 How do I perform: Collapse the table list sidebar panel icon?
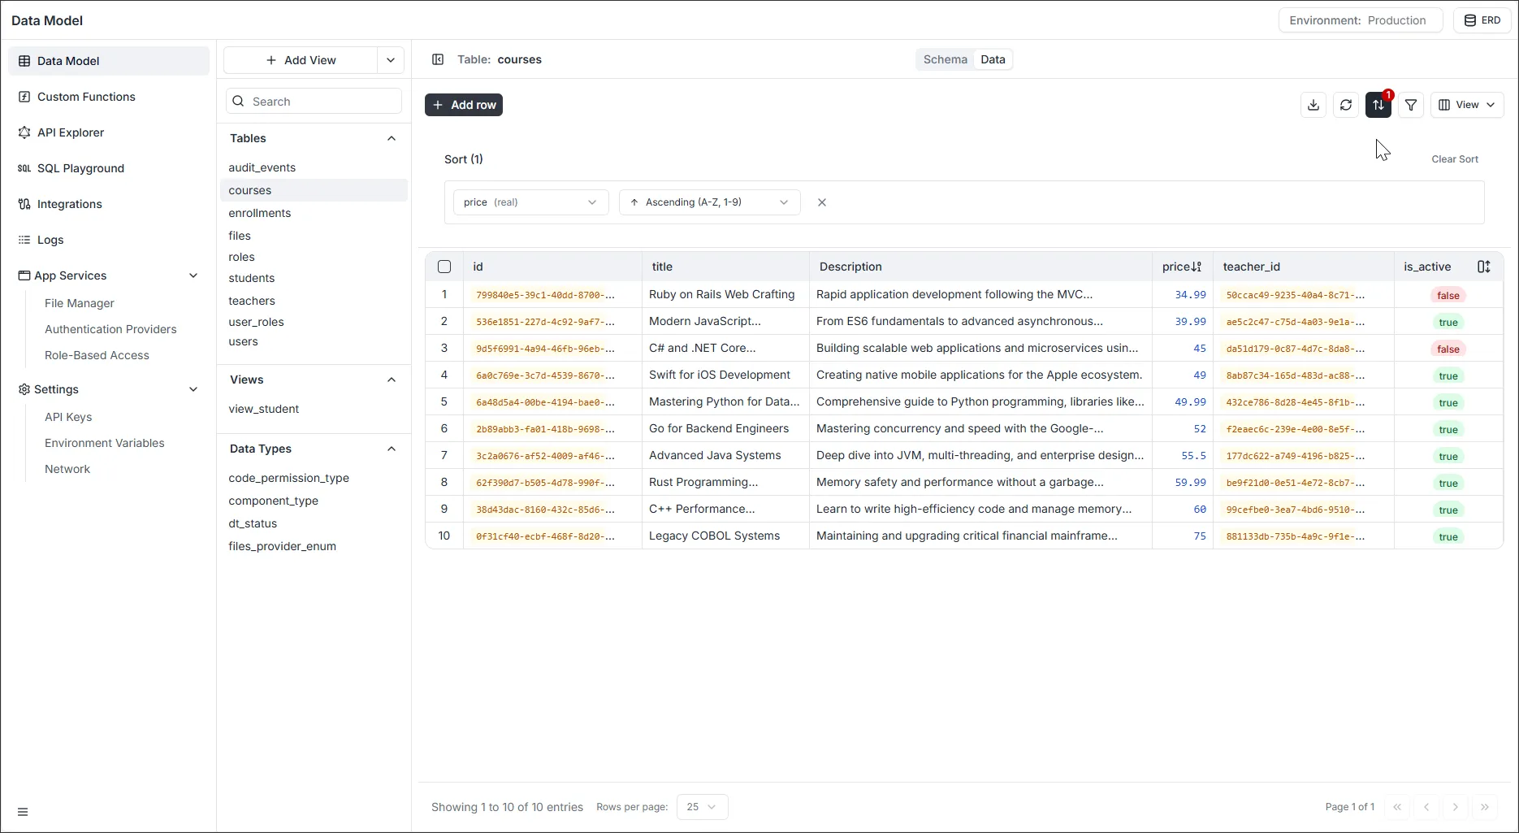point(438,59)
